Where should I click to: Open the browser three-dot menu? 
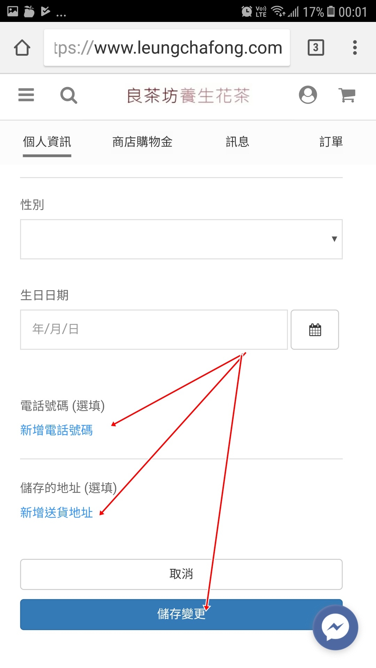(355, 48)
